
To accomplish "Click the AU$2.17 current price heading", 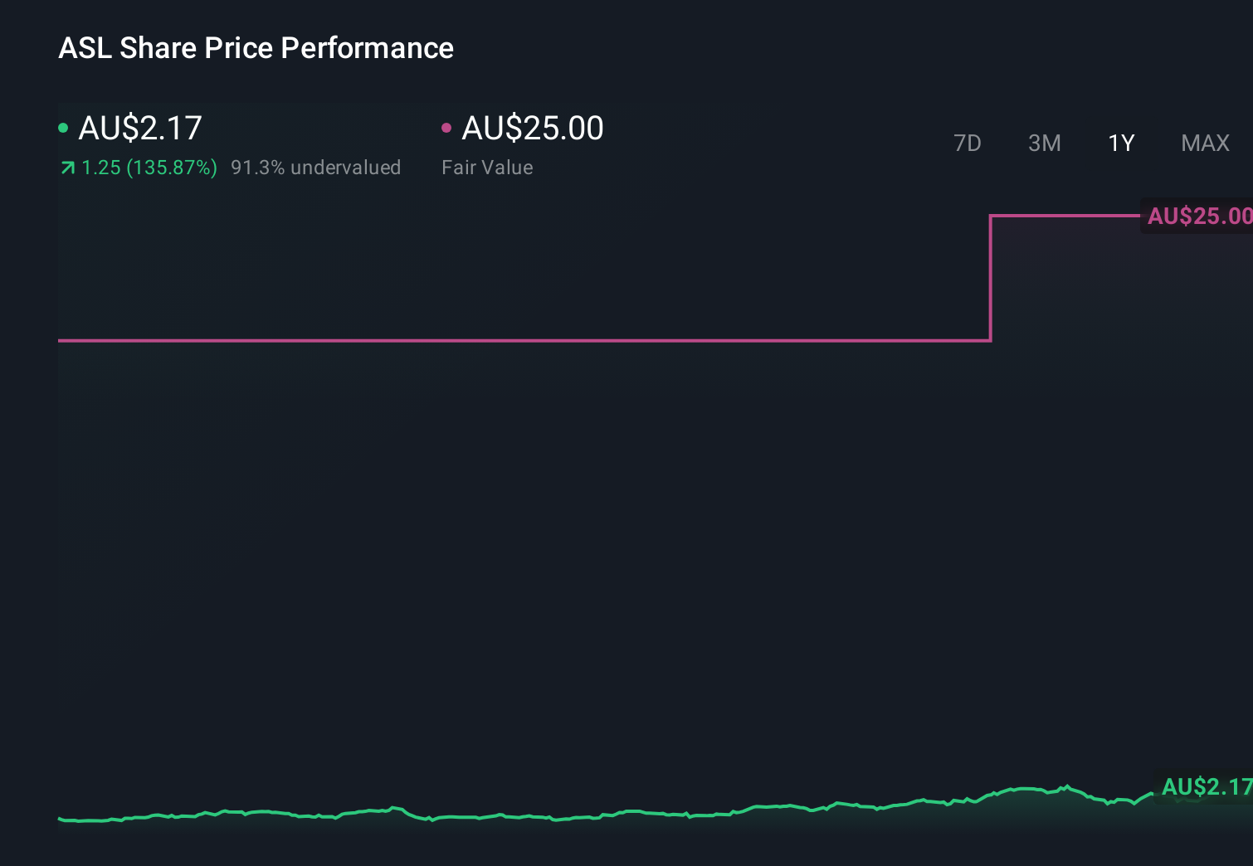I will (x=139, y=127).
